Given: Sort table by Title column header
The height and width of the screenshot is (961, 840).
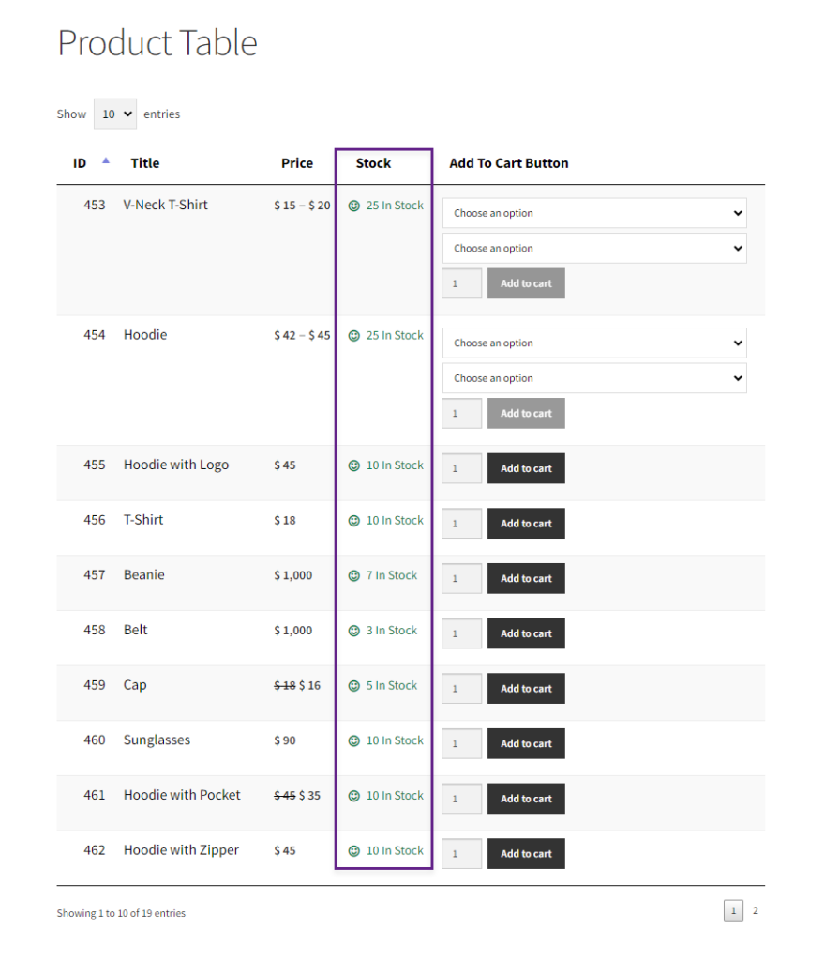Looking at the screenshot, I should pyautogui.click(x=145, y=163).
